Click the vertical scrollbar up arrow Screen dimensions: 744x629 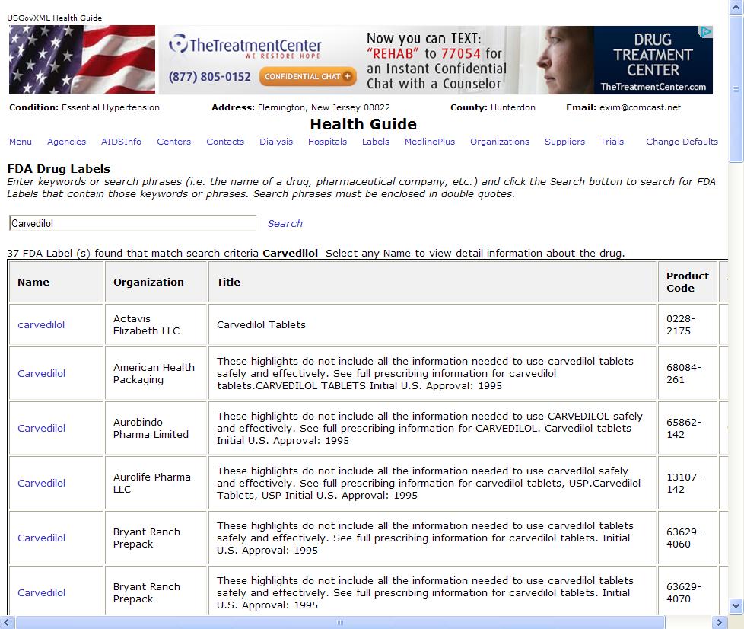coord(736,7)
